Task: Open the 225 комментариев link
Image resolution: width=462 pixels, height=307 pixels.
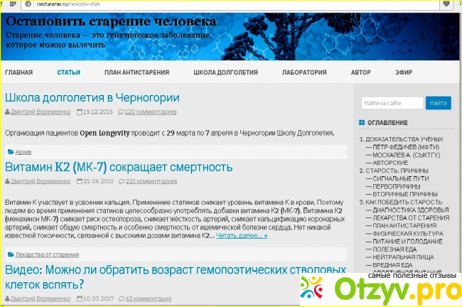Action: click(x=151, y=181)
